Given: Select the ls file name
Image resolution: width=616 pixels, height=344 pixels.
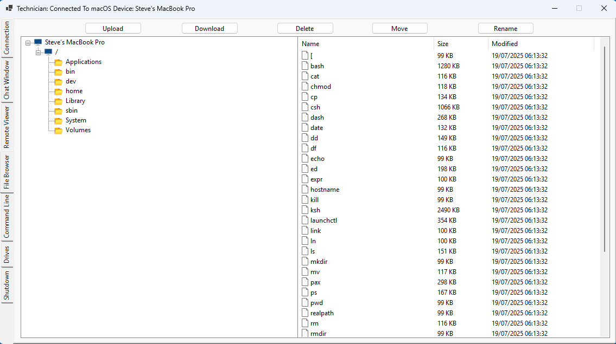Looking at the screenshot, I should point(313,251).
